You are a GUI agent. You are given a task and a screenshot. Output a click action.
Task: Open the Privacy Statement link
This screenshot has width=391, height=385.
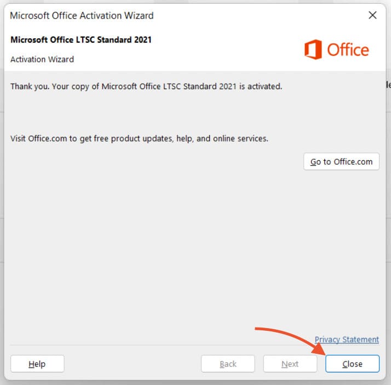click(347, 340)
